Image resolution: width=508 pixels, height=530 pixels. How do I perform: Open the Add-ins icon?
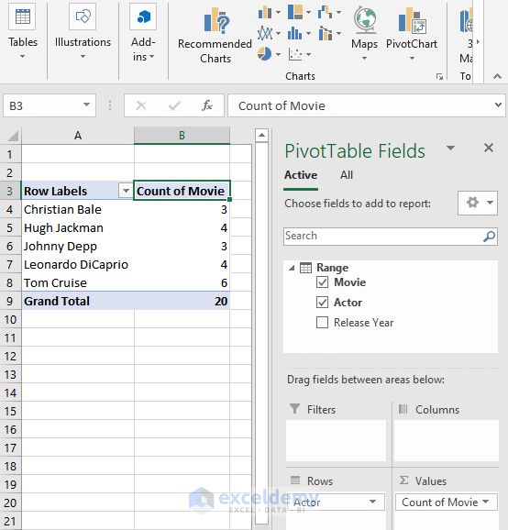[x=143, y=17]
